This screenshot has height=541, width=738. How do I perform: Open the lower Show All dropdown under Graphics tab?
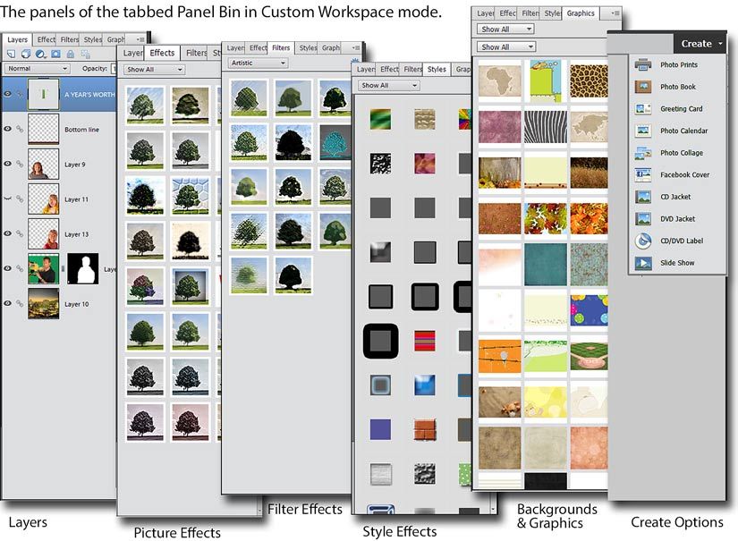point(506,47)
